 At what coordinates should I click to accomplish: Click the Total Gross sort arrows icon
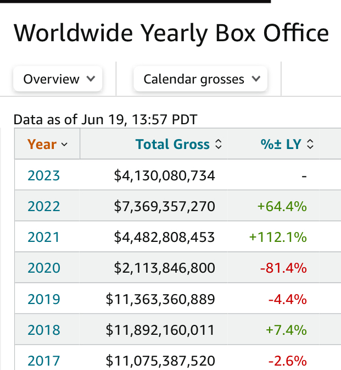pos(219,145)
